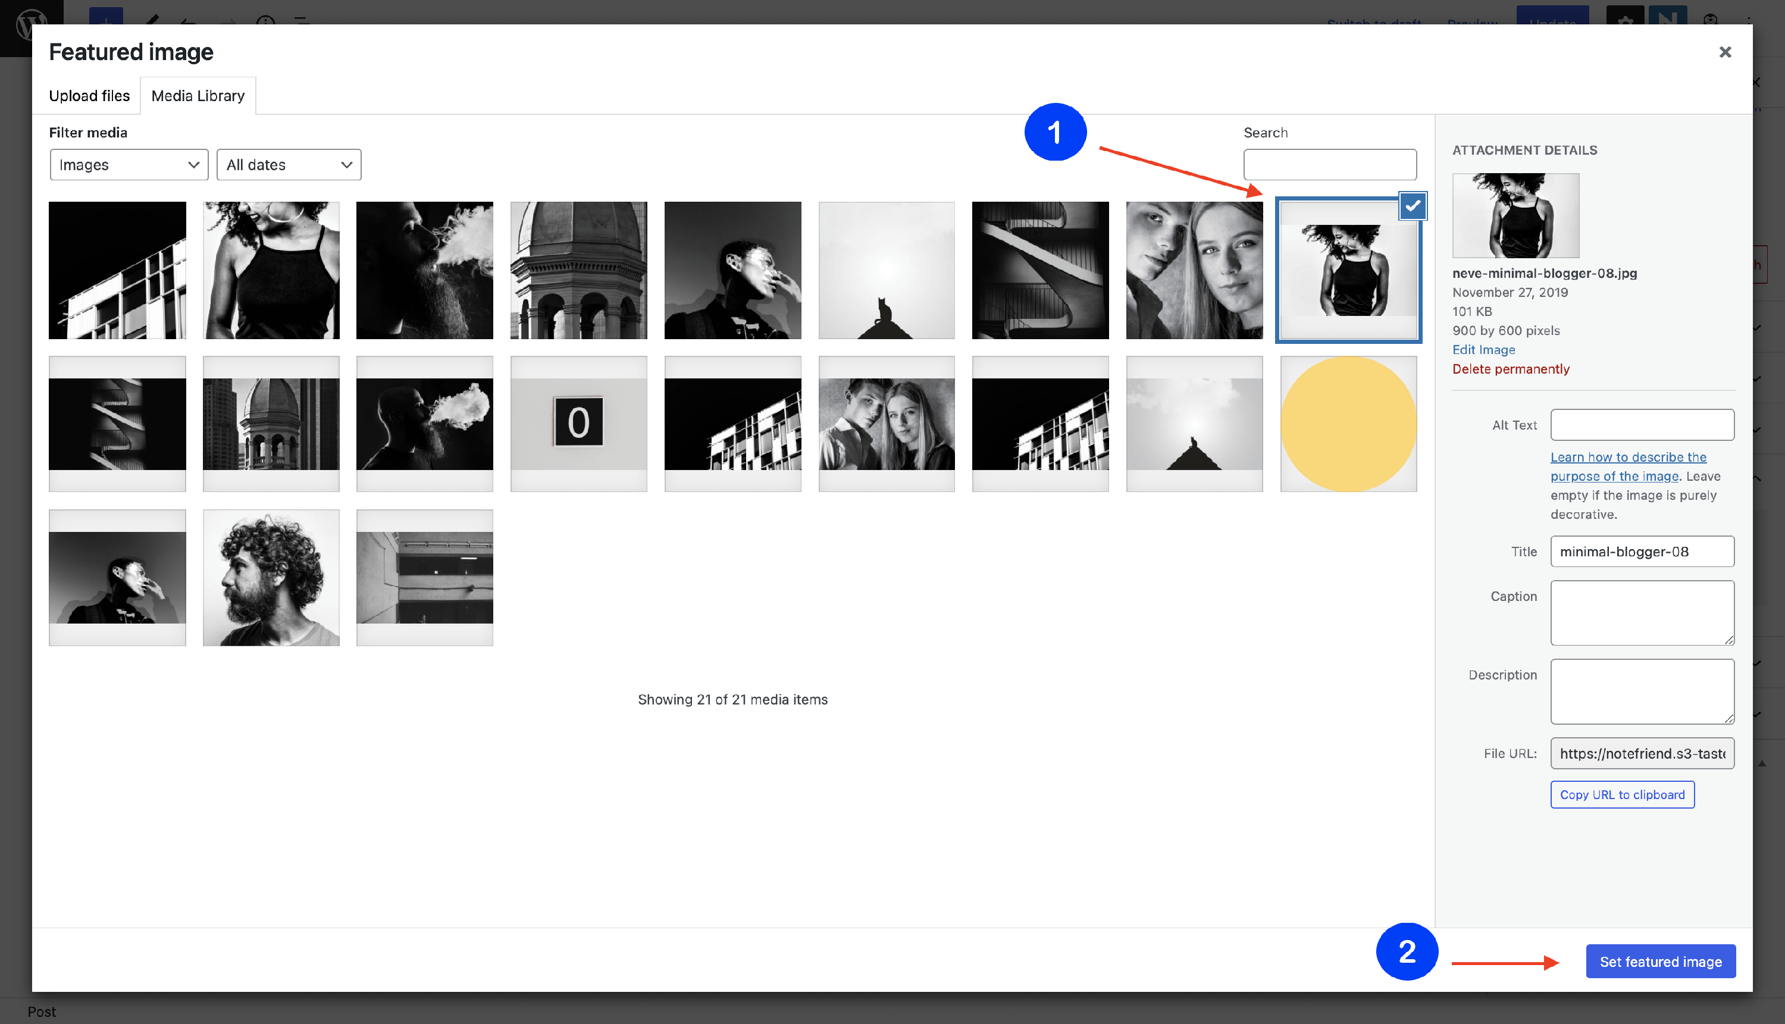Viewport: 1785px width, 1024px height.
Task: Click Copy URL to clipboard button
Action: coord(1622,795)
